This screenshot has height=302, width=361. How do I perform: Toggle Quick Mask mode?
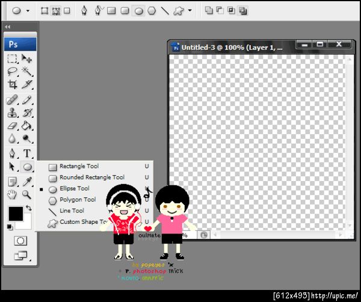click(20, 241)
